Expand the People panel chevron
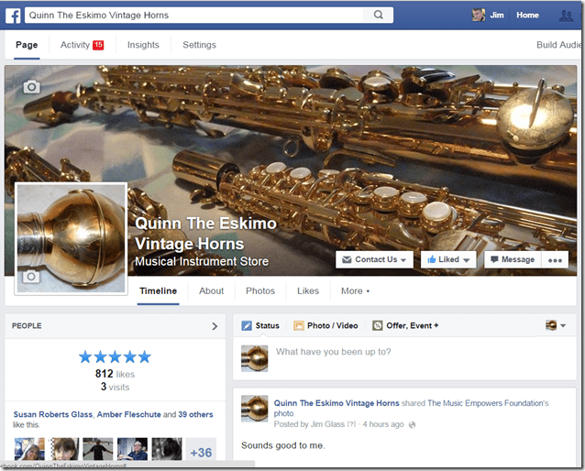 coord(215,325)
